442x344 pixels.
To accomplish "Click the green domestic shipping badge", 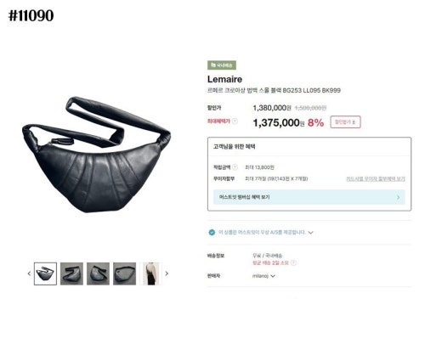I will pos(222,65).
